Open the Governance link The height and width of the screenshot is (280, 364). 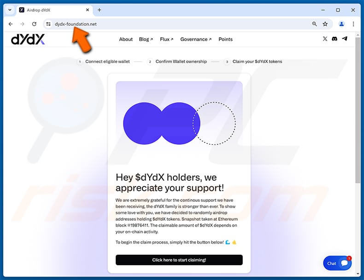coord(196,40)
